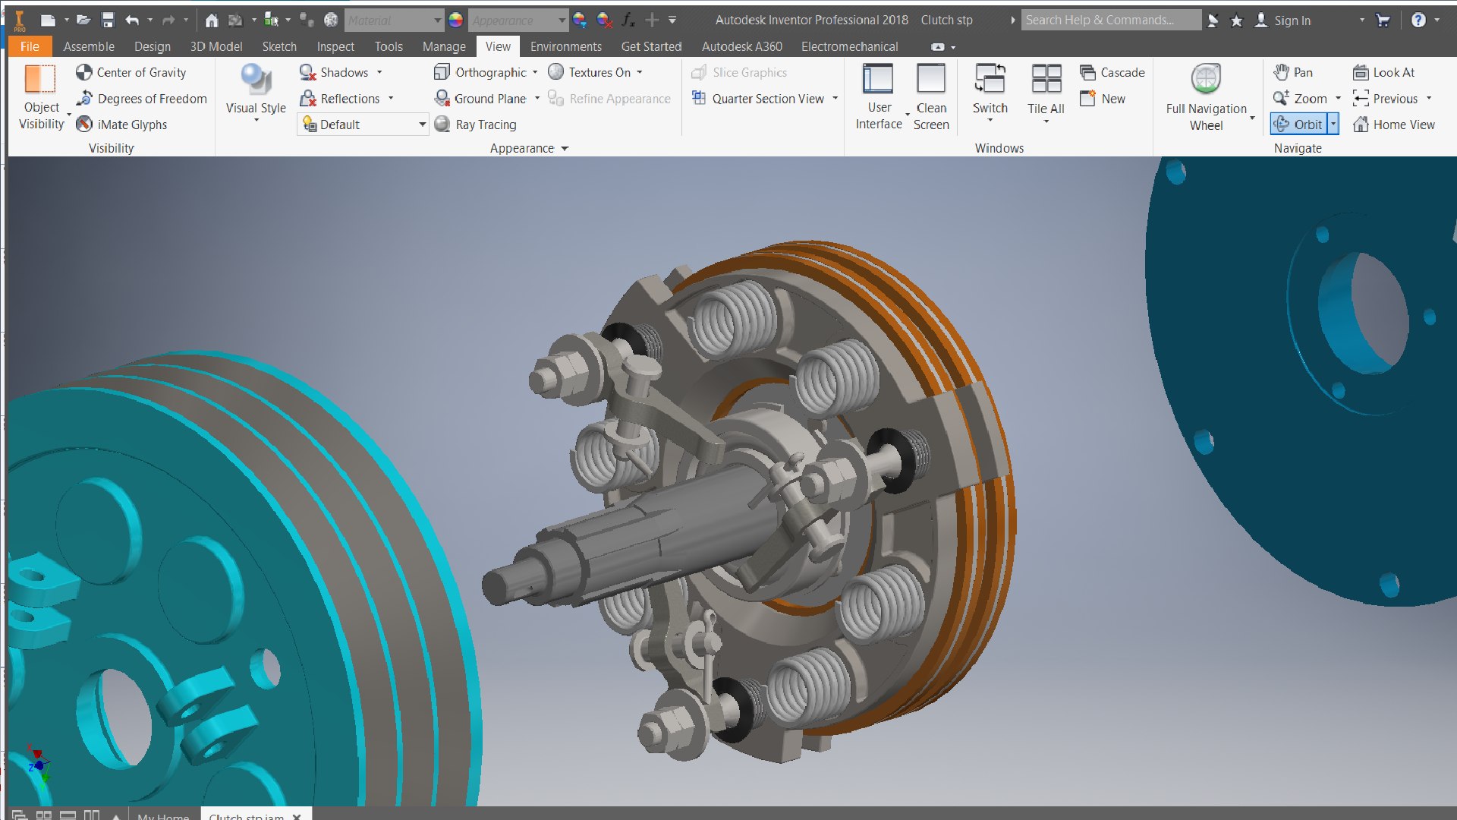Viewport: 1457px width, 820px height.
Task: Open a New window
Action: click(1103, 99)
